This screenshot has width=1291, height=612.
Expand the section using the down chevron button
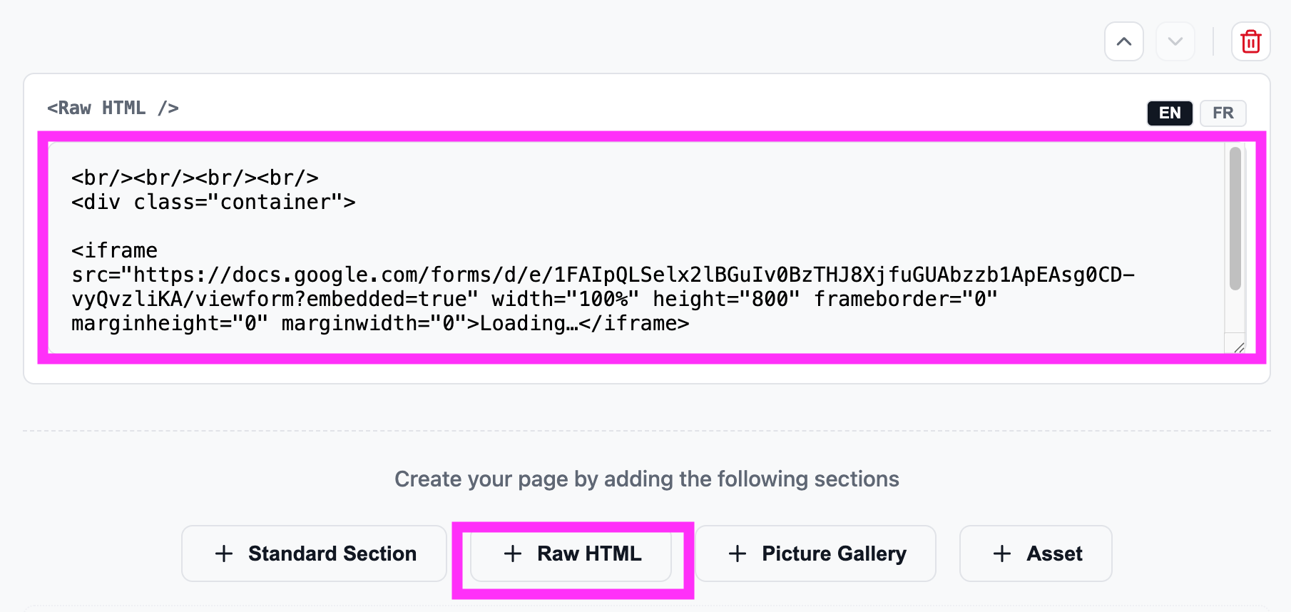click(x=1175, y=41)
